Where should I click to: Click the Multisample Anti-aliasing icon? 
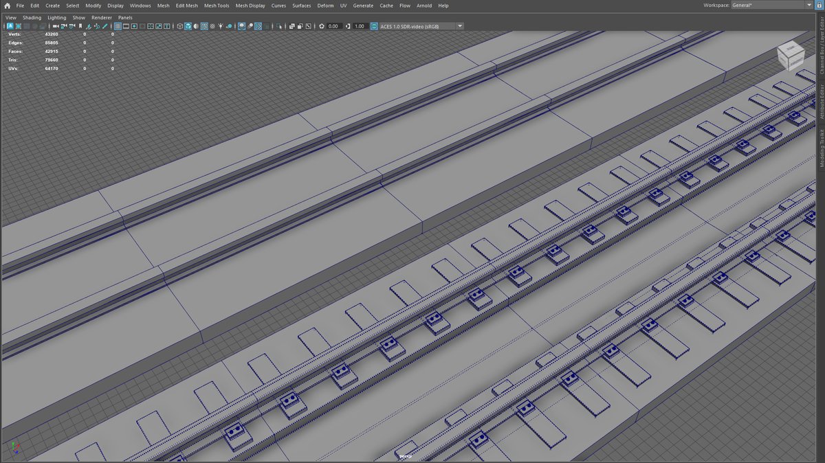point(258,26)
